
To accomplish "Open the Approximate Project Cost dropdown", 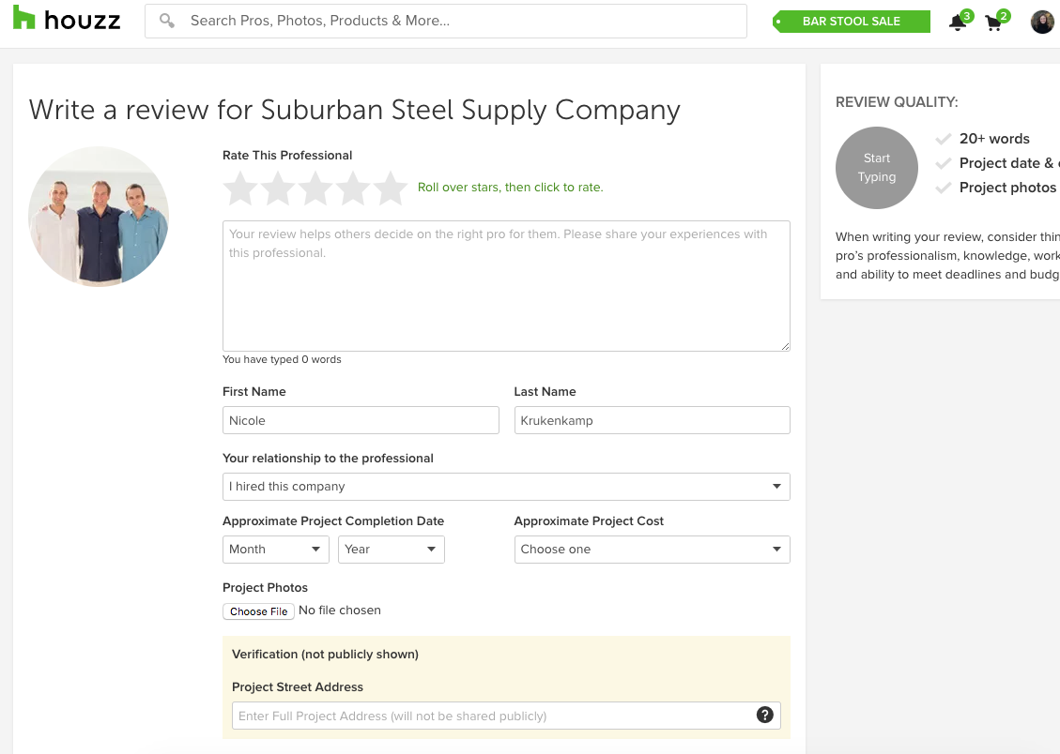I will click(653, 550).
